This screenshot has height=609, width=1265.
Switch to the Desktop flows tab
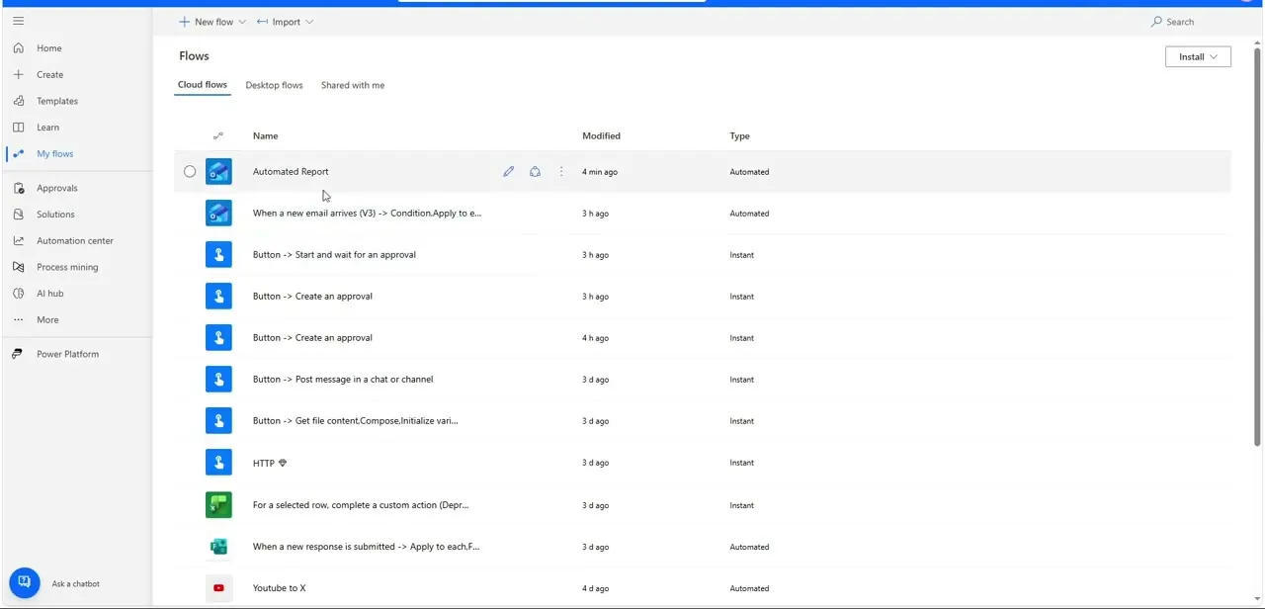[274, 85]
